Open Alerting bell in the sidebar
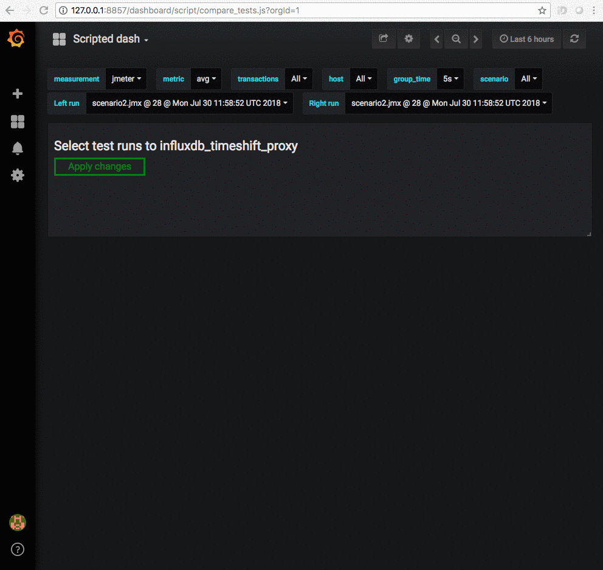Screen dimensions: 603x570 tap(17, 148)
